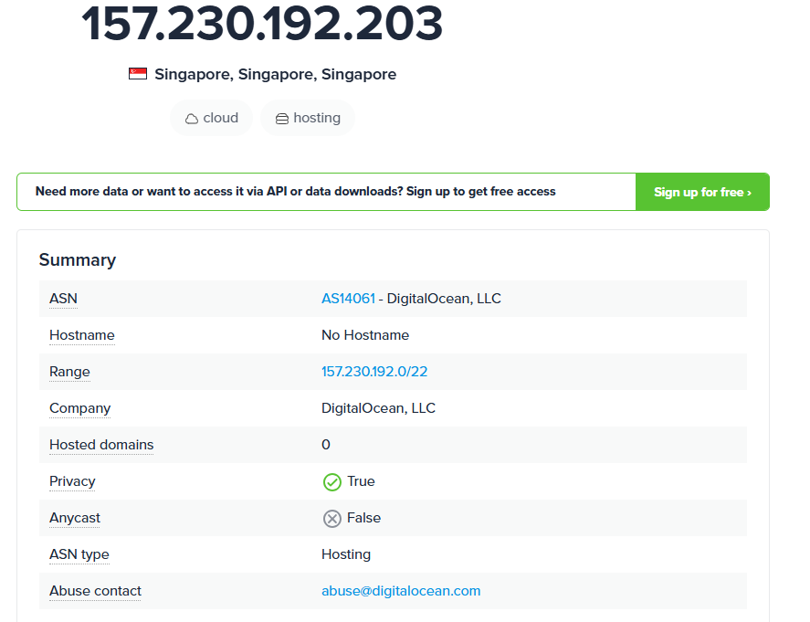Click the Abuse contact label

pos(96,591)
